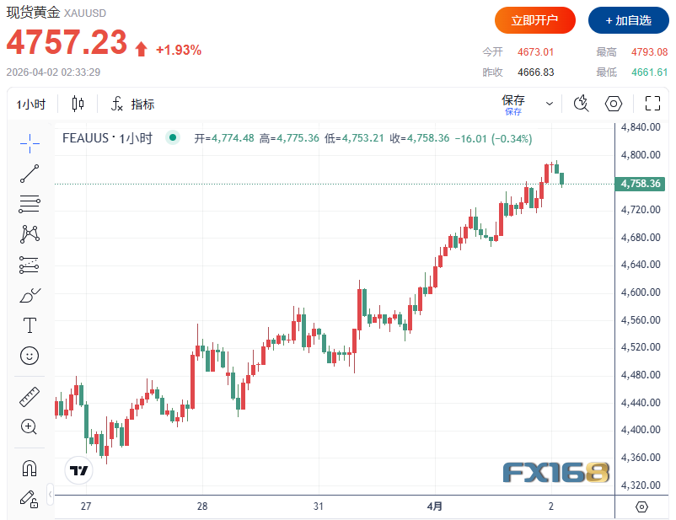Image resolution: width=676 pixels, height=520 pixels.
Task: Open the chart pattern tool
Action: point(30,233)
